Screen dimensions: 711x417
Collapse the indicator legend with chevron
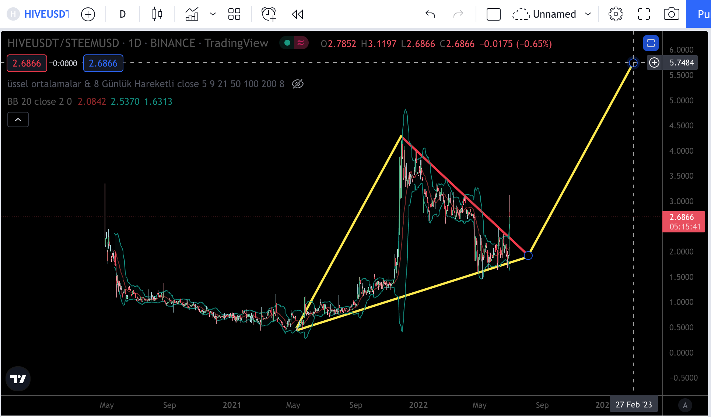[18, 120]
